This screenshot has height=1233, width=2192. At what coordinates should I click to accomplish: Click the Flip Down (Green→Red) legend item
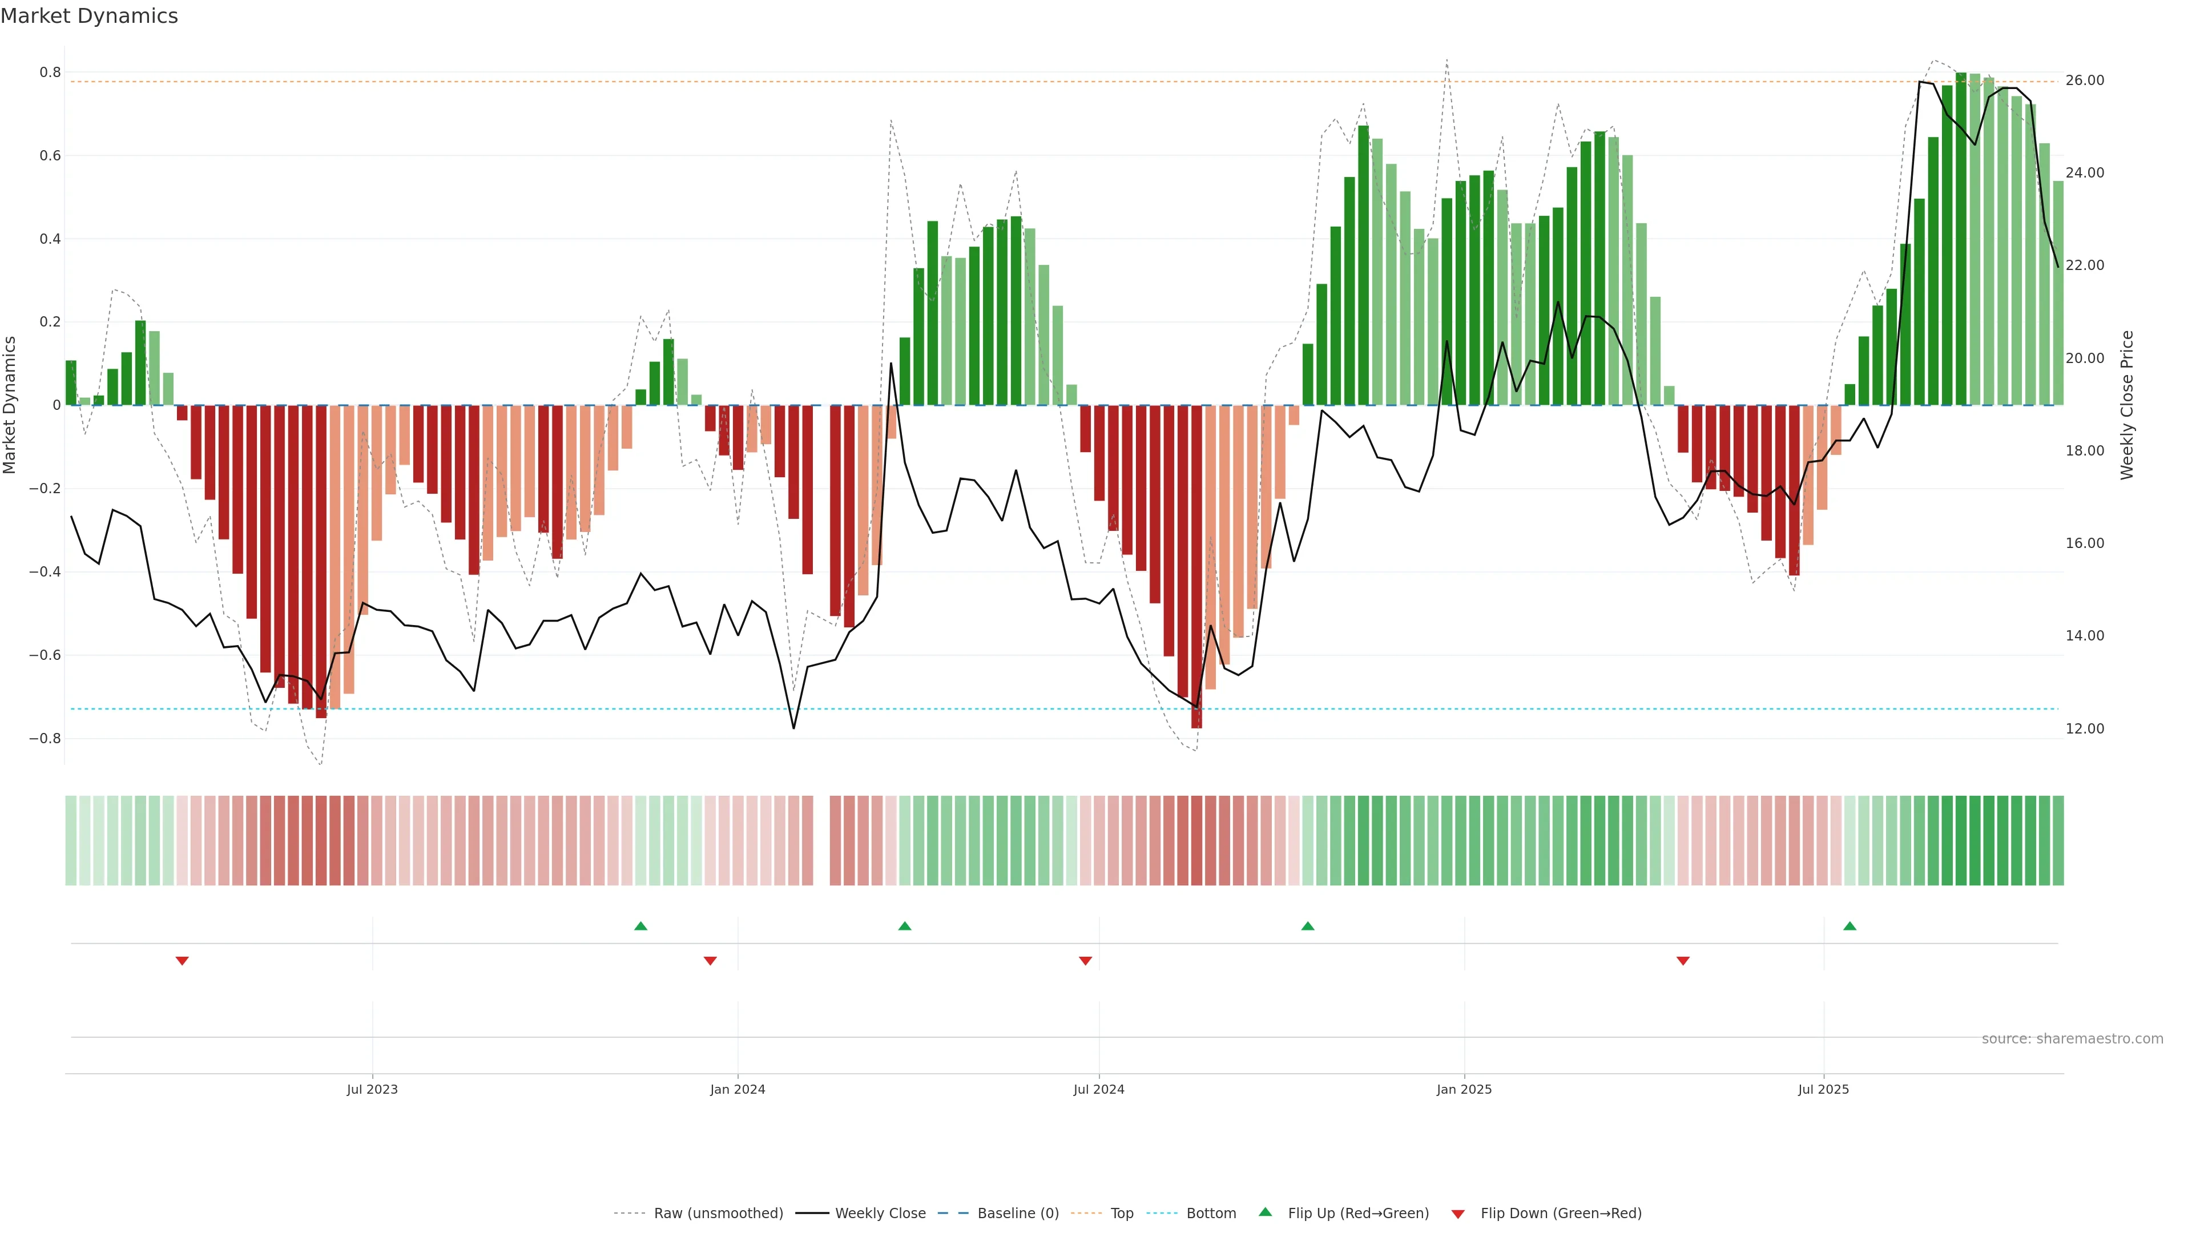tap(1561, 1214)
